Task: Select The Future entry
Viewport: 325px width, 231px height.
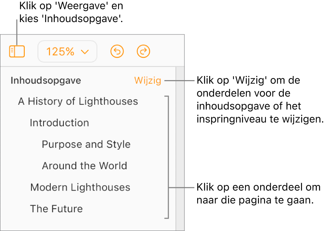Action: pos(56,209)
